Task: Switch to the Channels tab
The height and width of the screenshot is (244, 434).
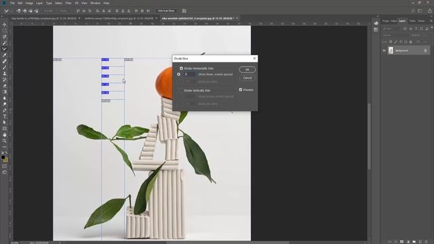Action: tap(421, 21)
